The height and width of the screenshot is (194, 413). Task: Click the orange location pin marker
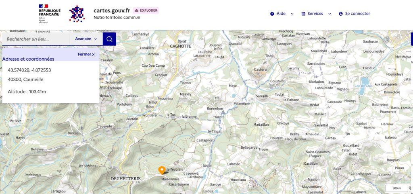[x=162, y=170]
